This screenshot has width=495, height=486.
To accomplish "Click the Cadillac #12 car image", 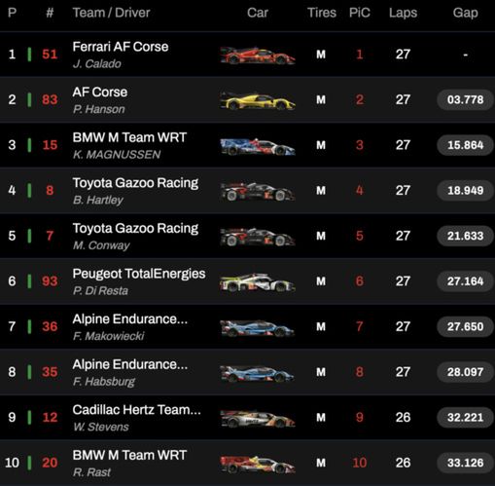I will point(258,419).
